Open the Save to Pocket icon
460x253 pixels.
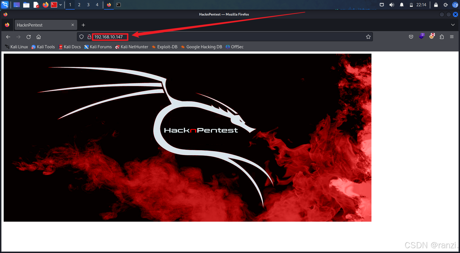(x=411, y=37)
